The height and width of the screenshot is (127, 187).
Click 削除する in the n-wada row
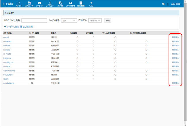tap(175, 66)
